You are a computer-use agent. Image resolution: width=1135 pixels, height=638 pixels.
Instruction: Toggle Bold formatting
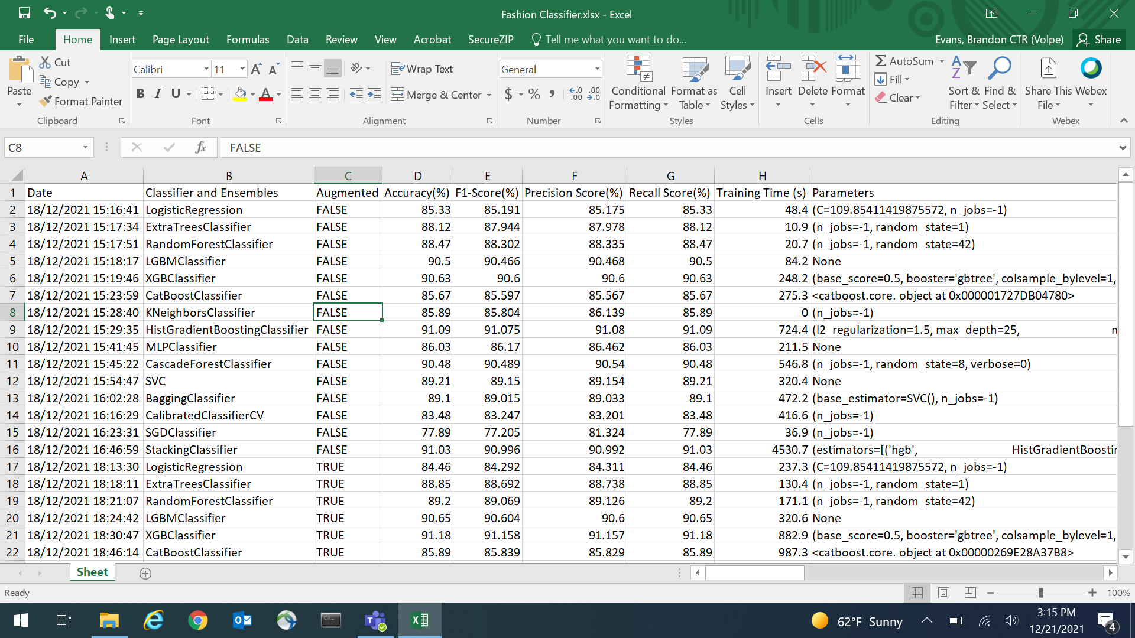click(x=140, y=94)
